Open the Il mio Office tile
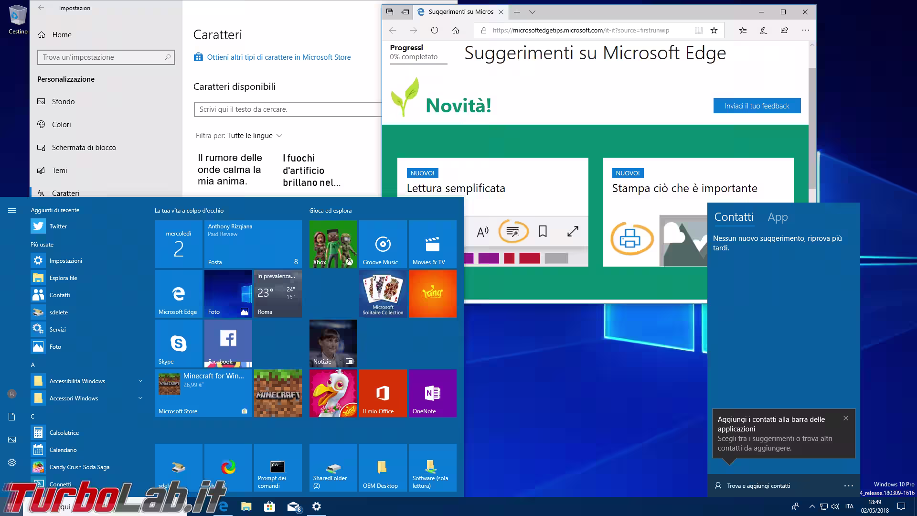The height and width of the screenshot is (516, 917). (383, 393)
